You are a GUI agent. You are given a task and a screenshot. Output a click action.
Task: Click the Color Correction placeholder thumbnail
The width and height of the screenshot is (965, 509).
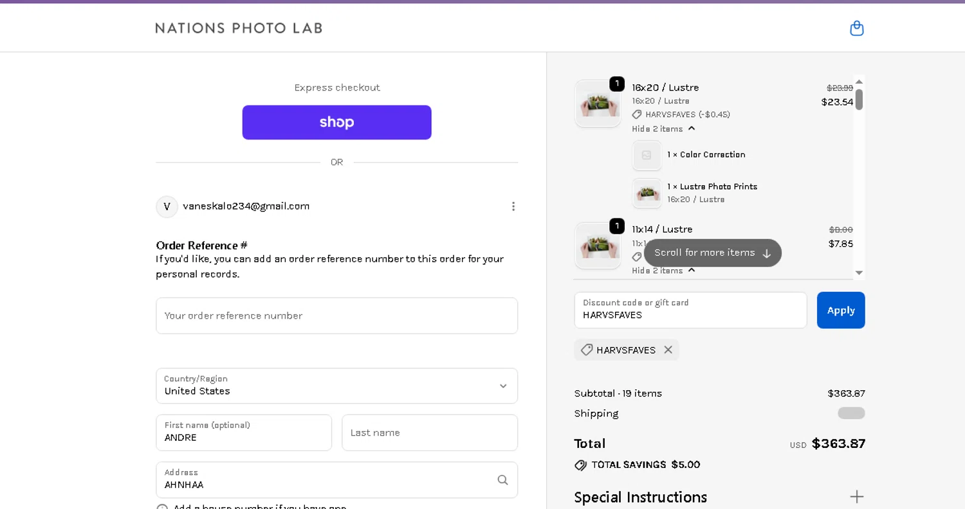[647, 155]
